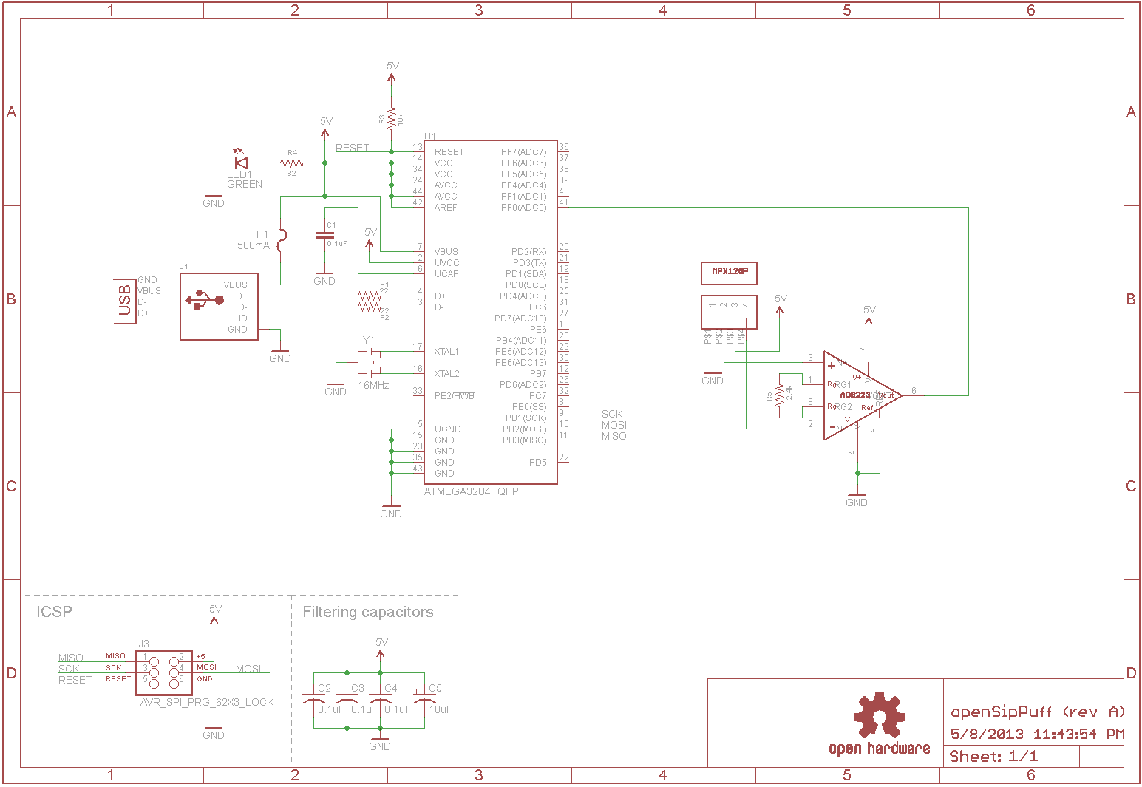Screen dimensions: 1142x787
Task: Click the PF7(ADC7) pin label
Action: pyautogui.click(x=524, y=152)
